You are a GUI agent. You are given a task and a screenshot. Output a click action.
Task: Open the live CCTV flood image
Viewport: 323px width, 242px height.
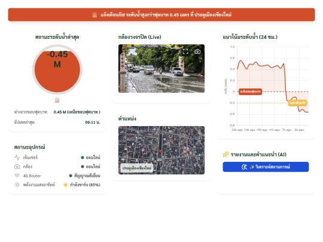tap(161, 69)
